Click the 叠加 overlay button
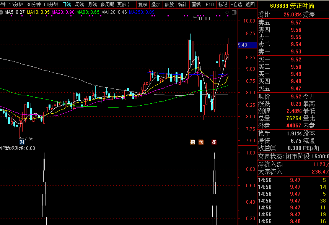The image size is (329, 225). (156, 5)
